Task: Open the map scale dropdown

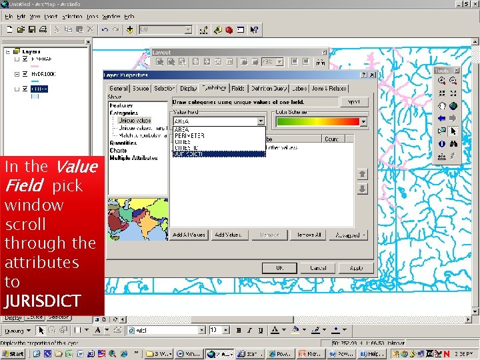Action: pyautogui.click(x=188, y=30)
